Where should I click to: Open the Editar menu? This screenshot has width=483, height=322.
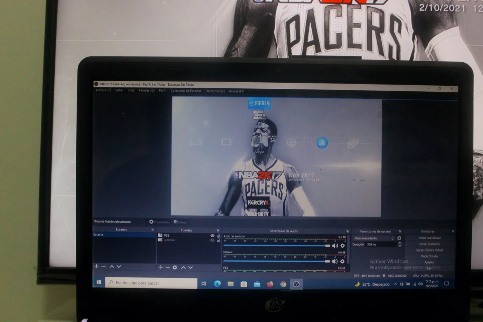pyautogui.click(x=119, y=91)
